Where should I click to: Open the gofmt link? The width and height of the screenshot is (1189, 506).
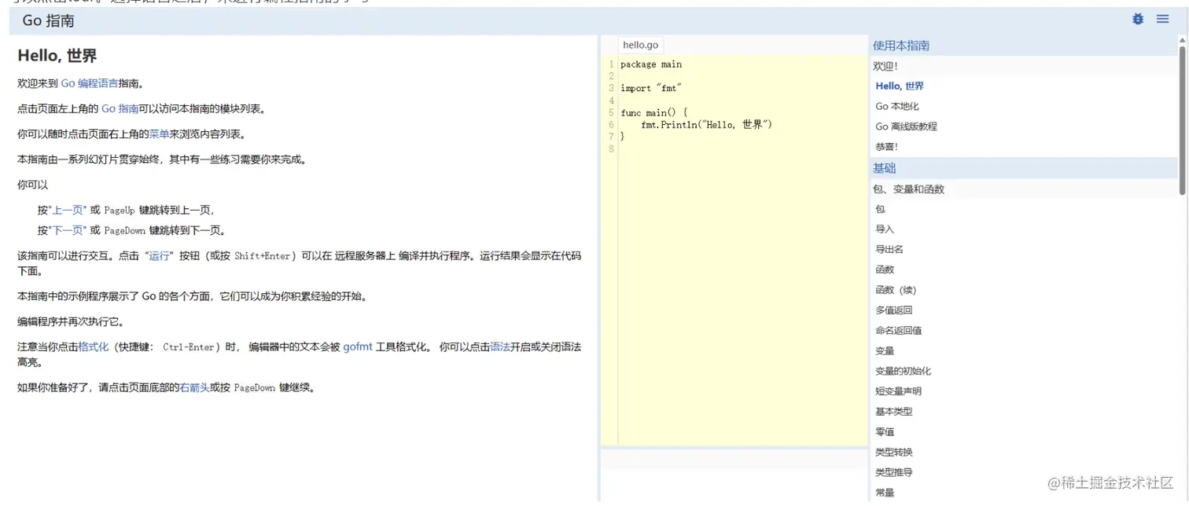click(x=358, y=346)
